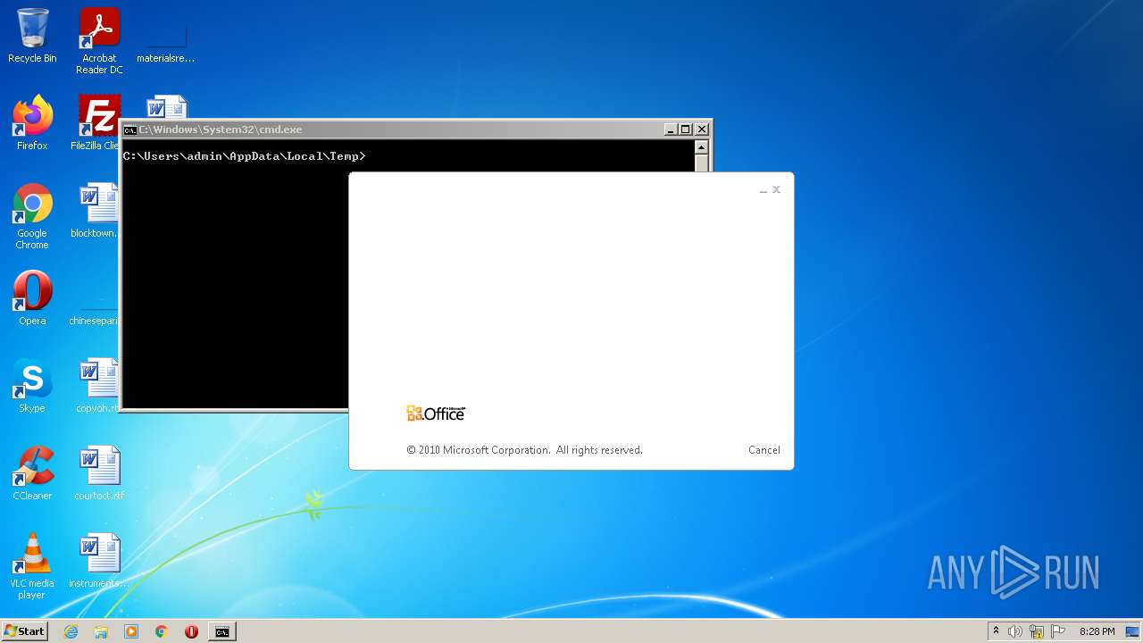
Task: Click the Office logo on the splash screen
Action: (436, 413)
